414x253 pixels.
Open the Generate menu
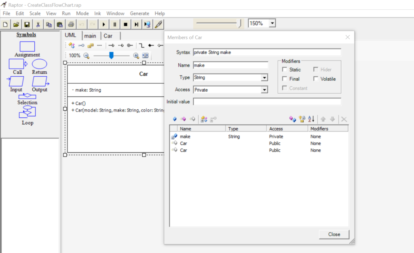coord(139,13)
